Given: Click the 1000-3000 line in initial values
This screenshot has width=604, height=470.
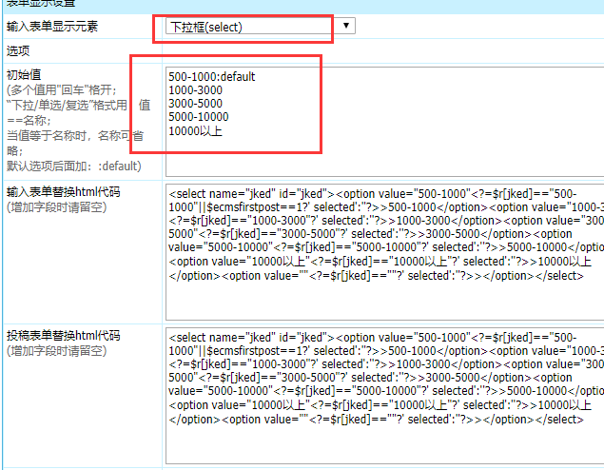Looking at the screenshot, I should pos(195,90).
